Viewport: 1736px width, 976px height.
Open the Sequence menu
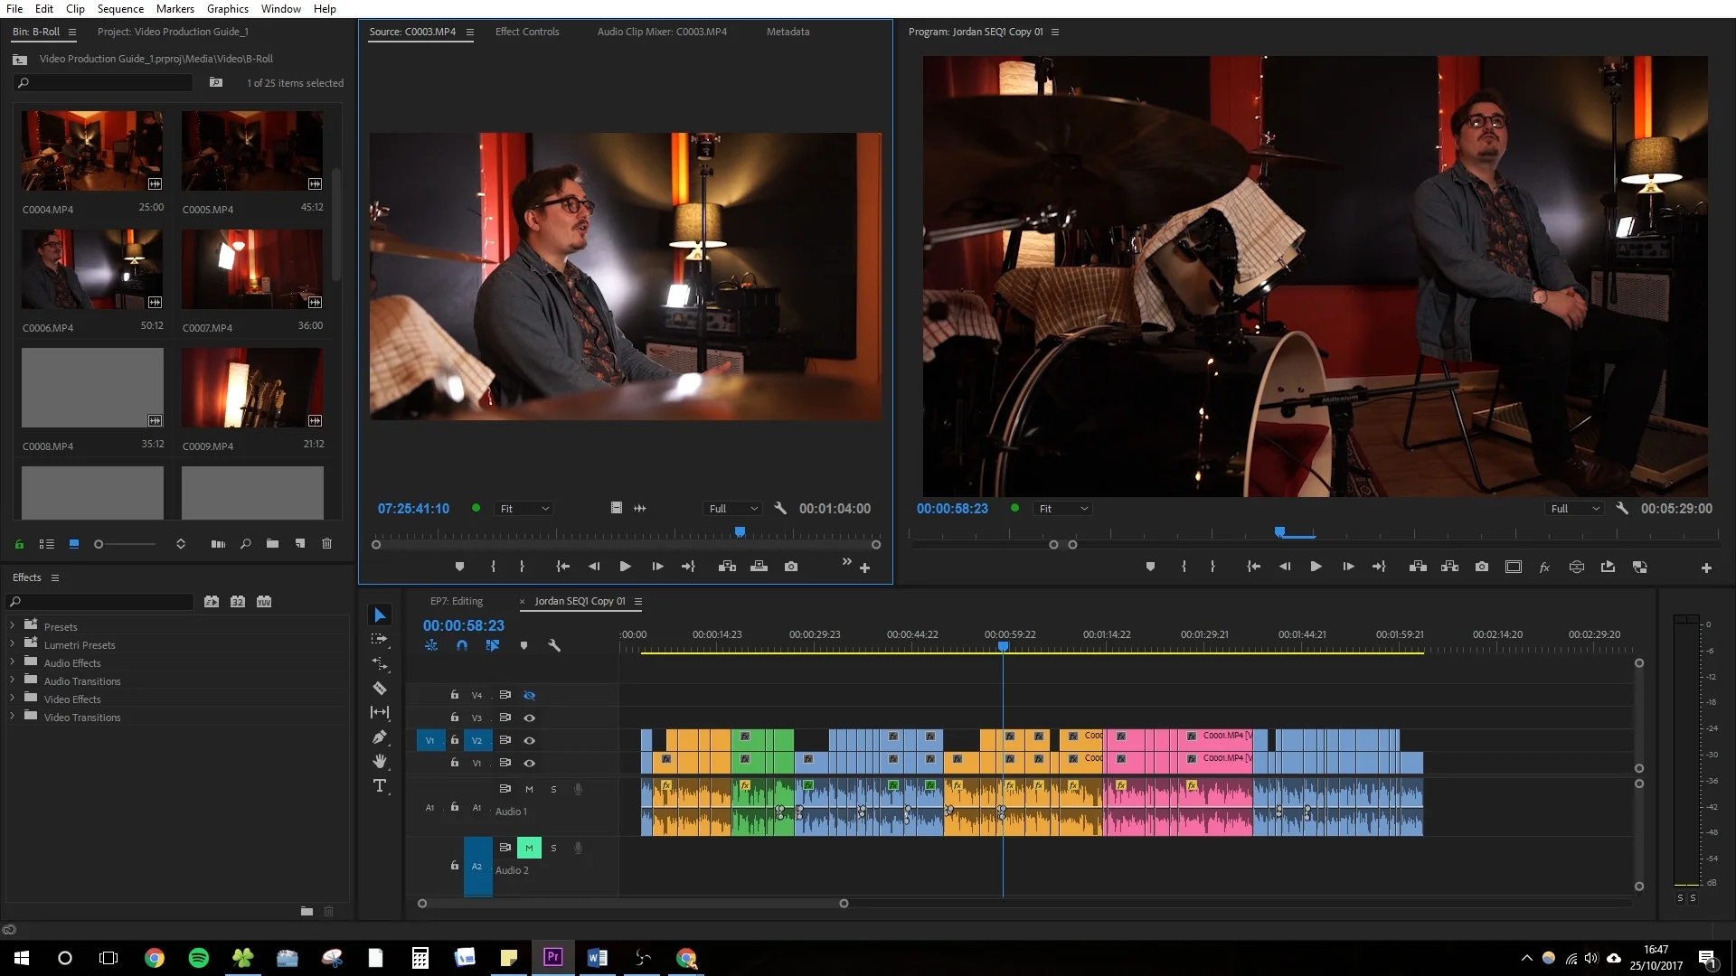click(120, 8)
